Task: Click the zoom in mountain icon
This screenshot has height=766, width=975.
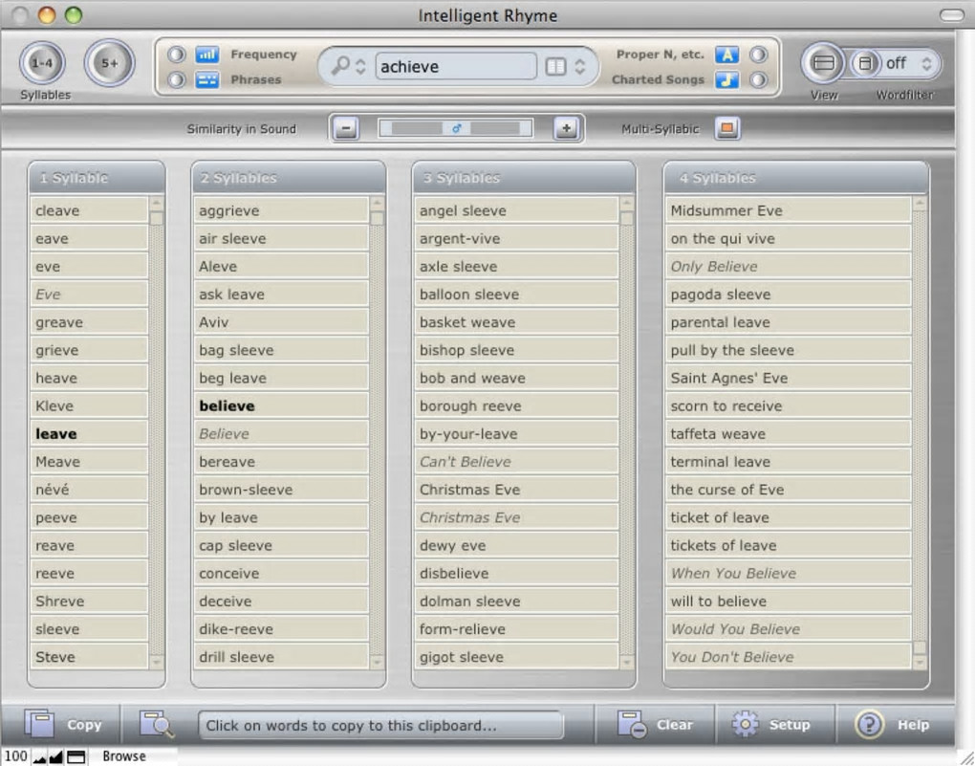Action: [56, 756]
